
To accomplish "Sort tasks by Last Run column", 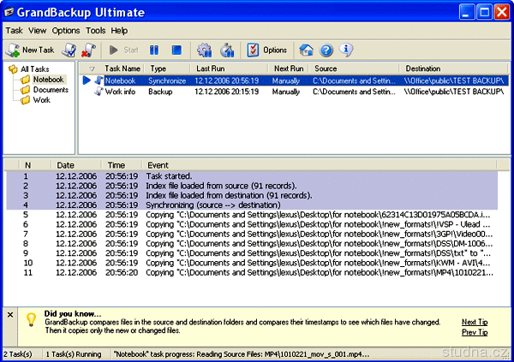I will pos(210,68).
